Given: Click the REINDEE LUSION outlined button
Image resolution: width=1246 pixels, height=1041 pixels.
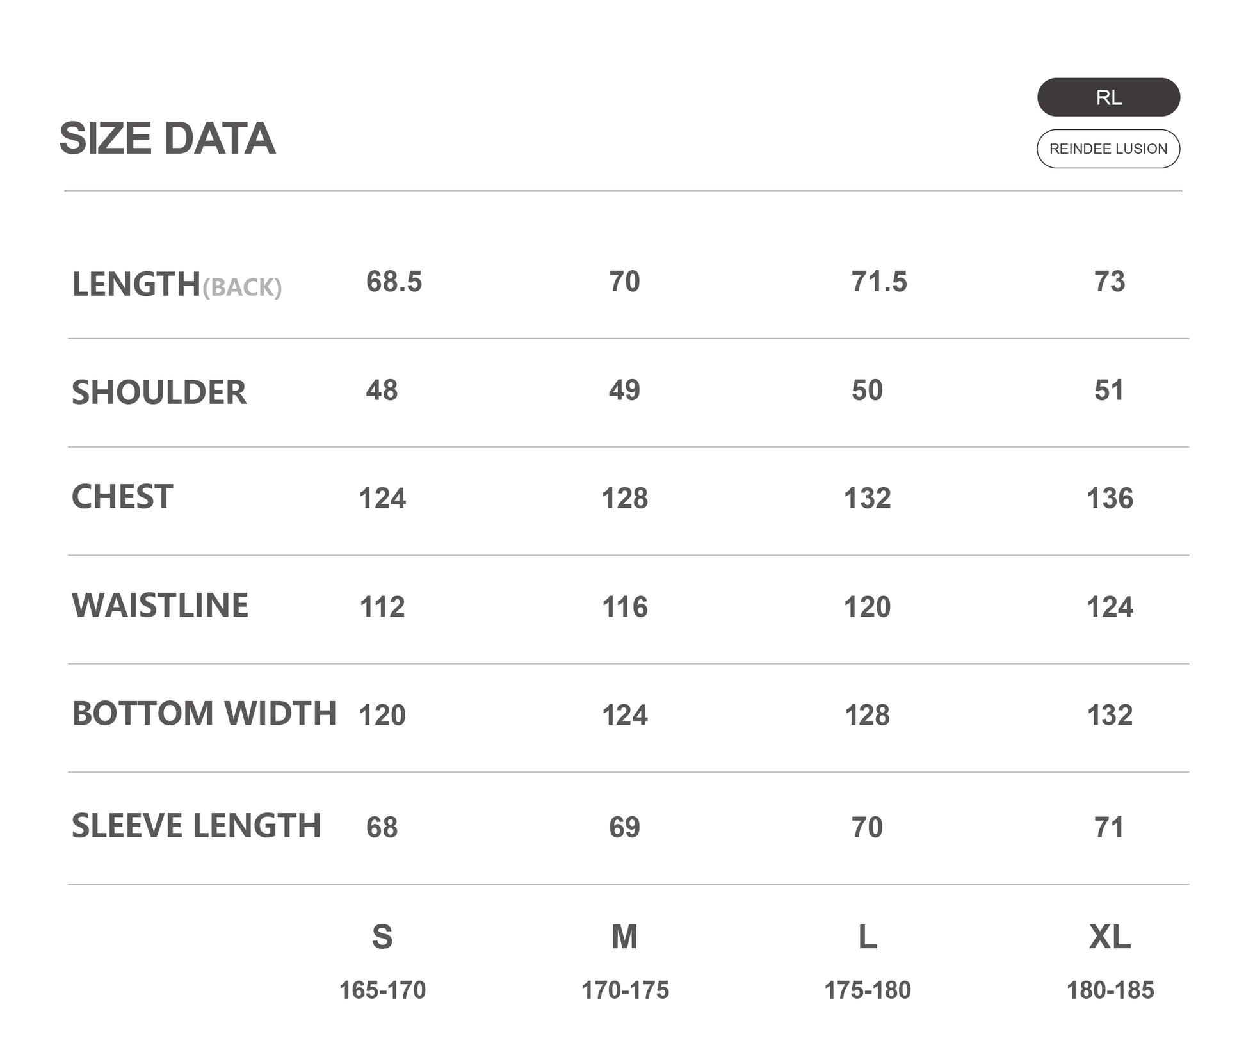Looking at the screenshot, I should click(x=1108, y=149).
